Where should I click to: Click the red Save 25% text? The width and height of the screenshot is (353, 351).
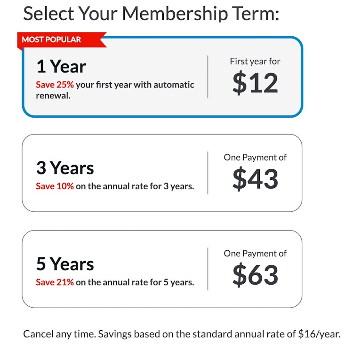[x=55, y=85]
